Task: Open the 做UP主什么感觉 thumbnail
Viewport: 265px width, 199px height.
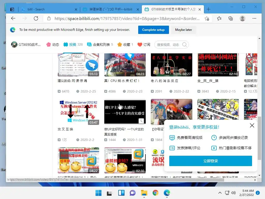Action: click(x=125, y=112)
